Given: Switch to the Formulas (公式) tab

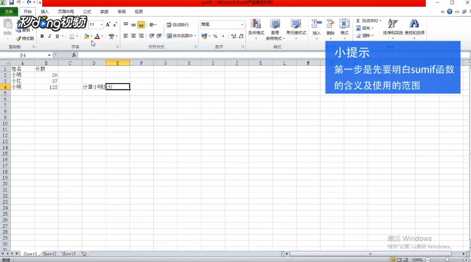Looking at the screenshot, I should (x=87, y=11).
